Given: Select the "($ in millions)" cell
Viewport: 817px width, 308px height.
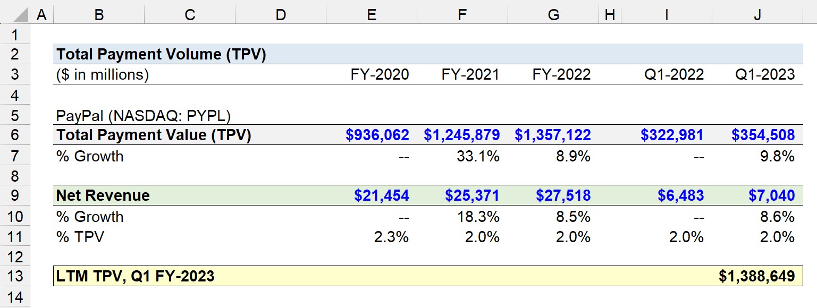Looking at the screenshot, I should (103, 74).
